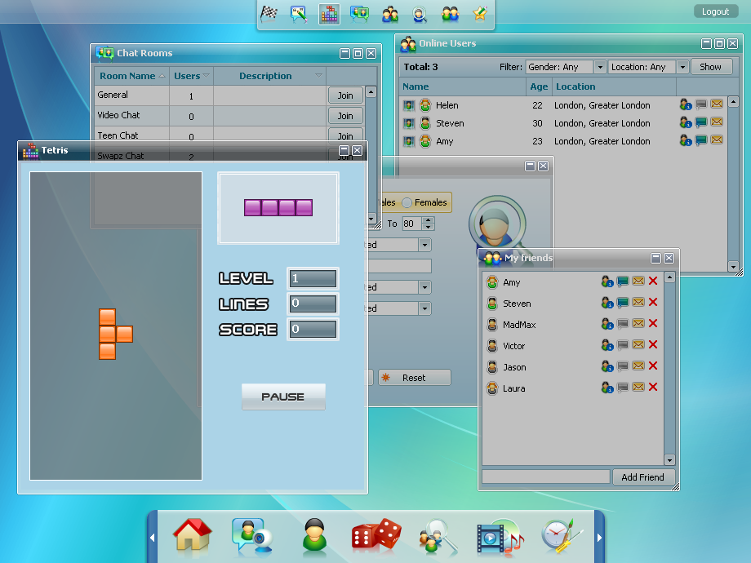The height and width of the screenshot is (563, 751).
Task: Select Helen in the Online Users list
Action: tap(562, 104)
